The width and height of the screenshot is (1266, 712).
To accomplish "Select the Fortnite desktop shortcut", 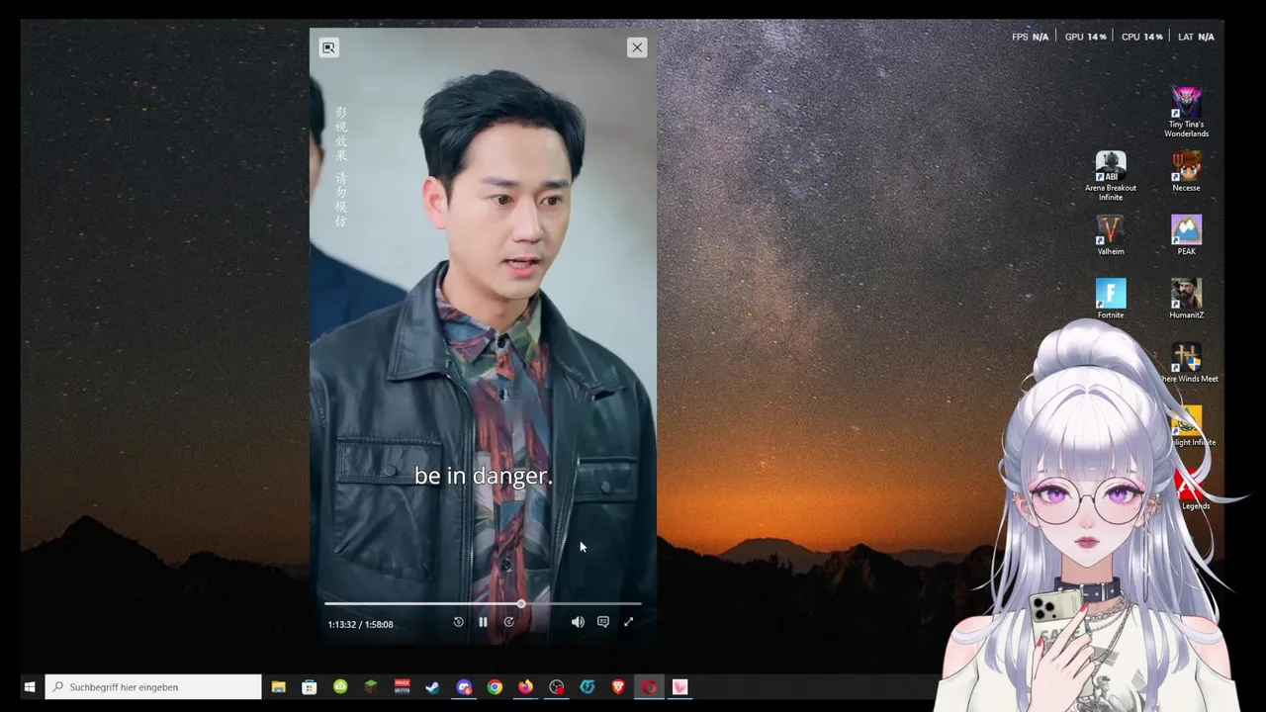I will (x=1111, y=299).
